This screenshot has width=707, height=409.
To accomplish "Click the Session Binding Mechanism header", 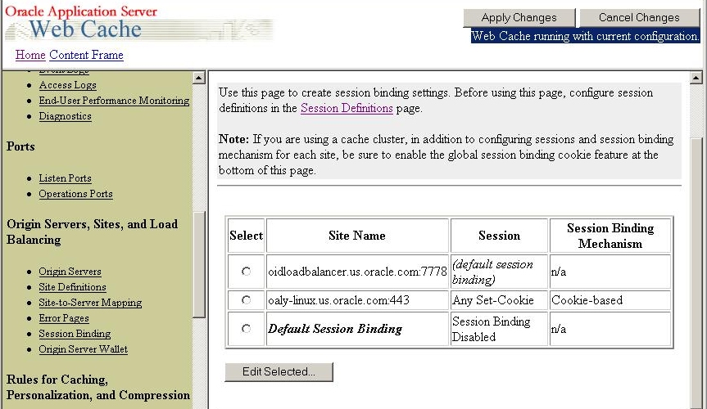I will click(x=610, y=236).
